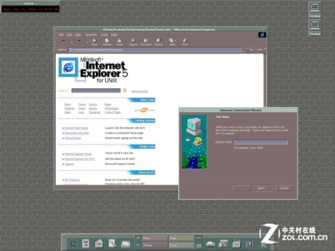Open the Search toolbar icon
The height and width of the screenshot is (251, 335).
pos(133,41)
